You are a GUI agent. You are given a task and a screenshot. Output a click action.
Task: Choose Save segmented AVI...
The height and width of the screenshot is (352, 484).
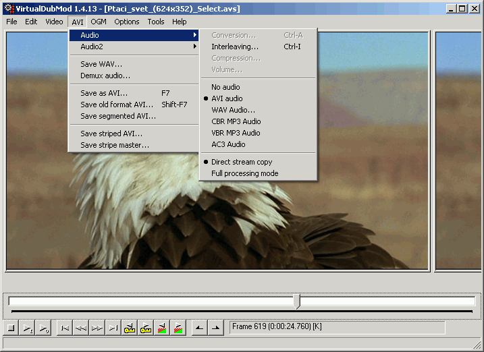134,116
